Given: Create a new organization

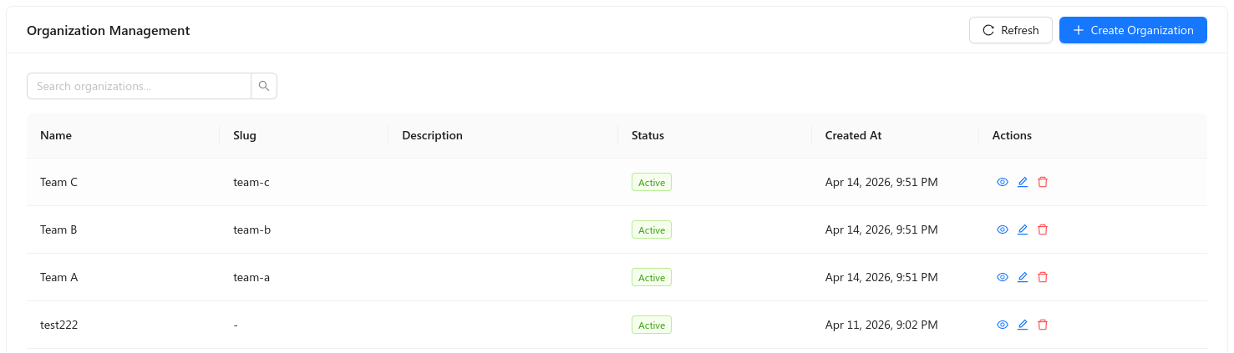Looking at the screenshot, I should pos(1133,30).
